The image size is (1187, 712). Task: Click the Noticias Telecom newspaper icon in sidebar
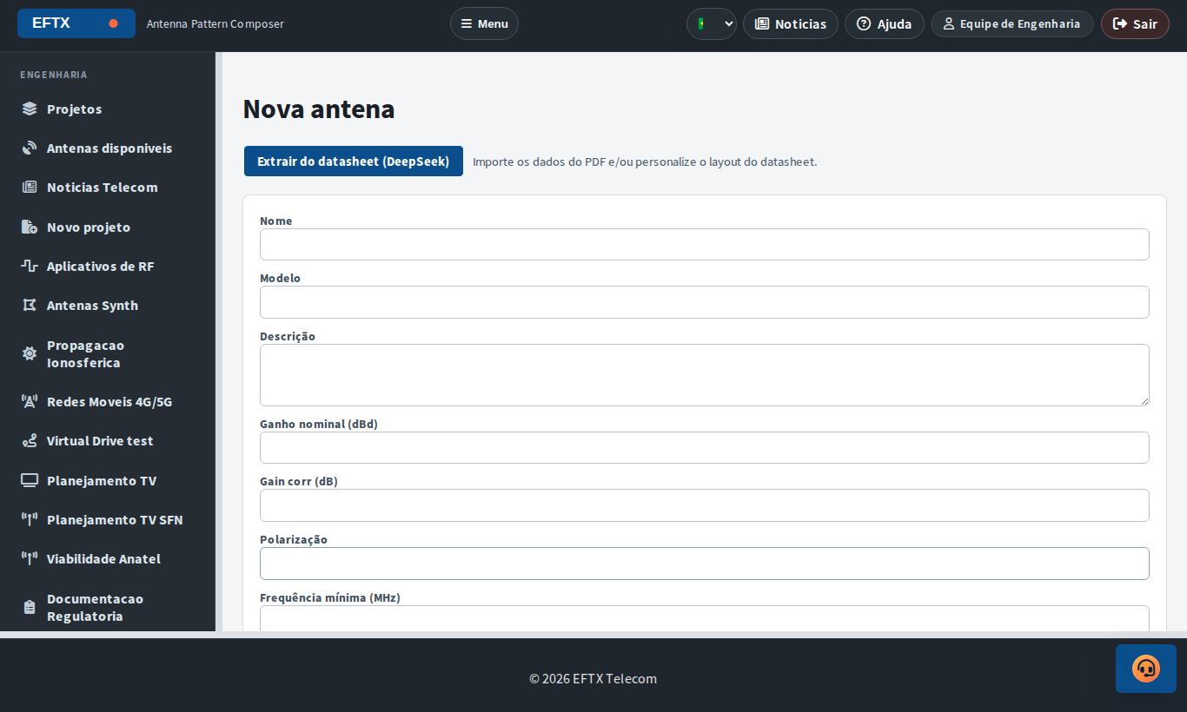30,188
